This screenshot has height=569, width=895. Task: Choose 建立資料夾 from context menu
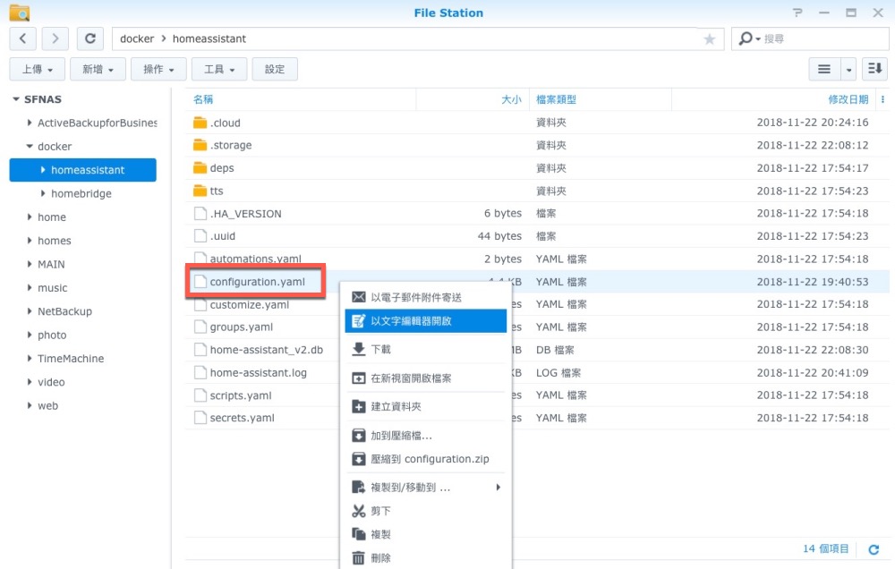(x=426, y=406)
